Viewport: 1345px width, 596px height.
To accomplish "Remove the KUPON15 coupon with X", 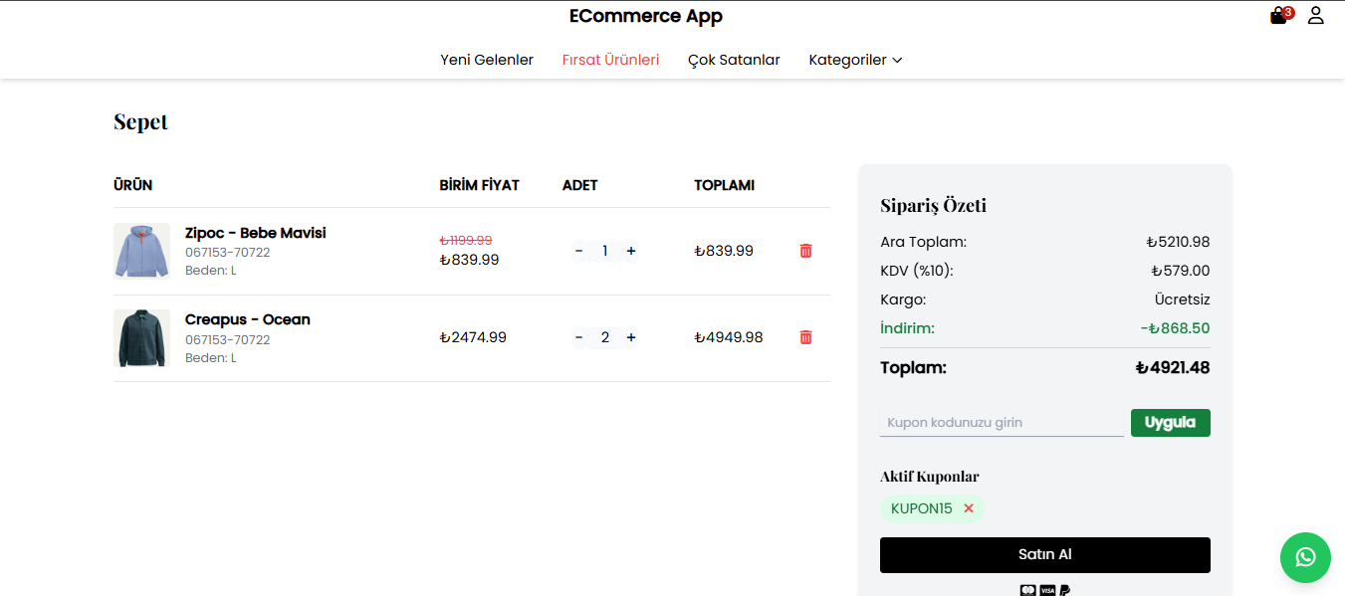I will 969,508.
